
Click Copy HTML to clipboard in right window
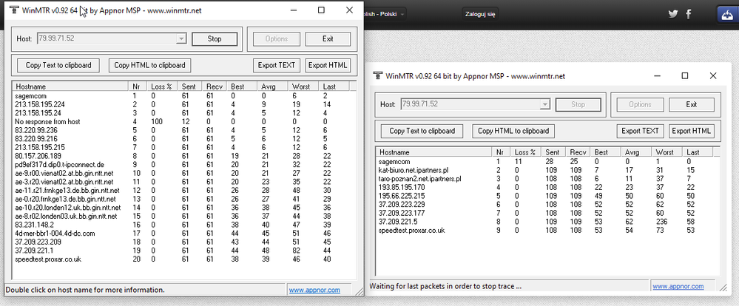tap(513, 131)
